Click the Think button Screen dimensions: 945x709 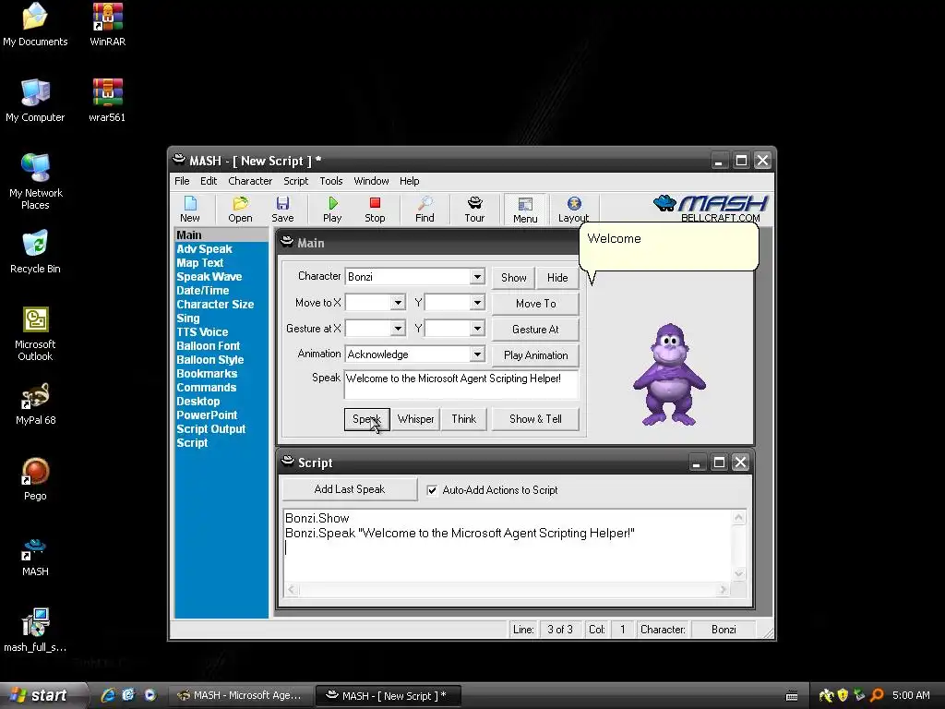[x=463, y=419]
